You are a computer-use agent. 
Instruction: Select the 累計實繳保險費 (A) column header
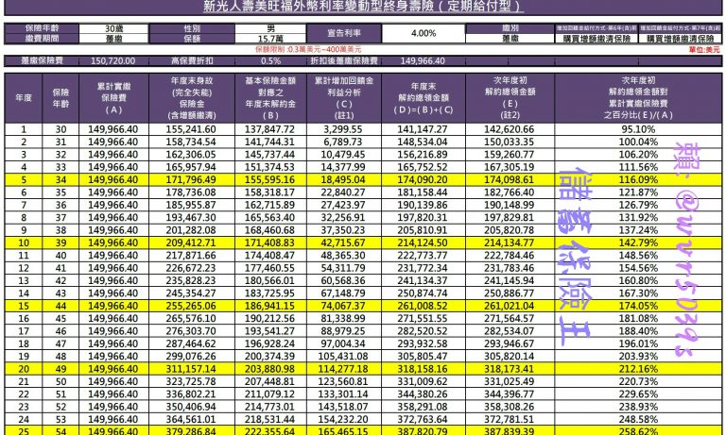(113, 97)
